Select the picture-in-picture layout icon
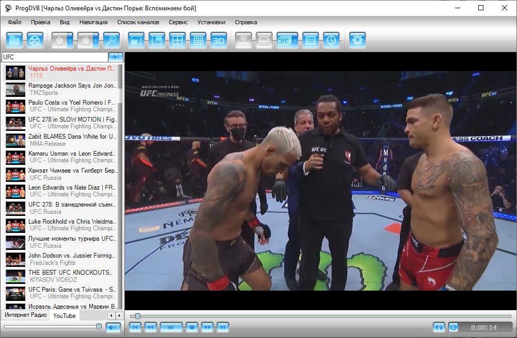Image resolution: width=517 pixels, height=338 pixels. click(157, 40)
